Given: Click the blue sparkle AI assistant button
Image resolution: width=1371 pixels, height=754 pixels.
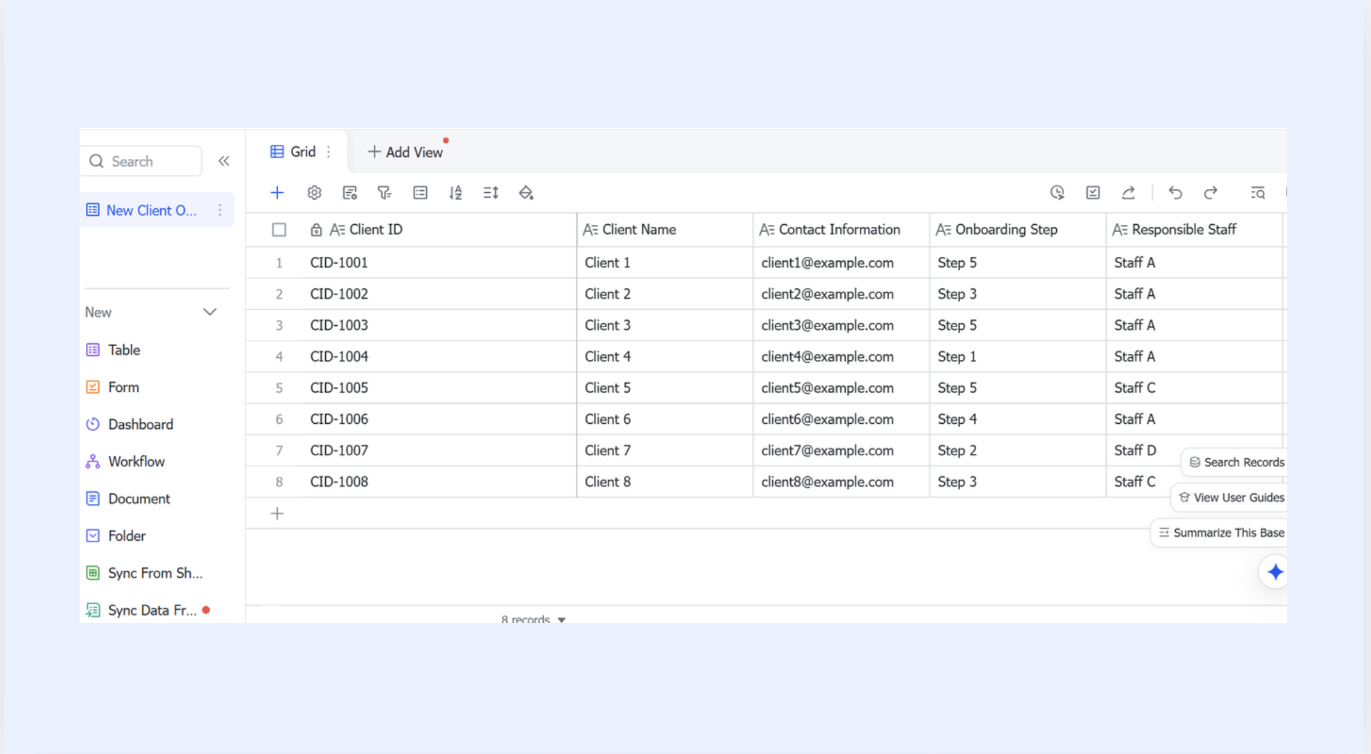Looking at the screenshot, I should tap(1275, 572).
